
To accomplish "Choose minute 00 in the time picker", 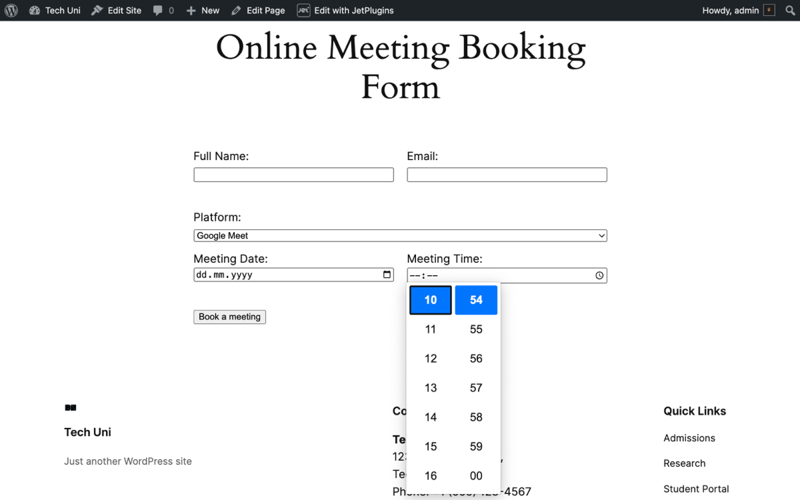I will (x=476, y=475).
